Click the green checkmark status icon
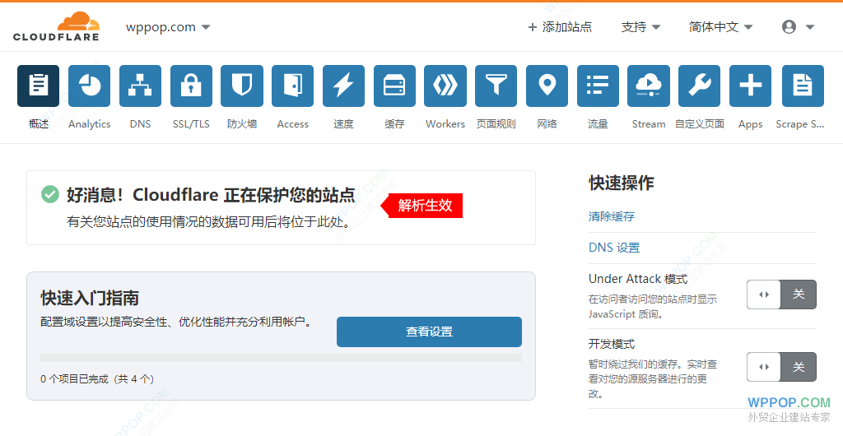 [50, 194]
